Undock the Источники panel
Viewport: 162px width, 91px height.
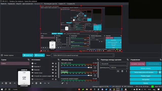click(x=58, y=60)
